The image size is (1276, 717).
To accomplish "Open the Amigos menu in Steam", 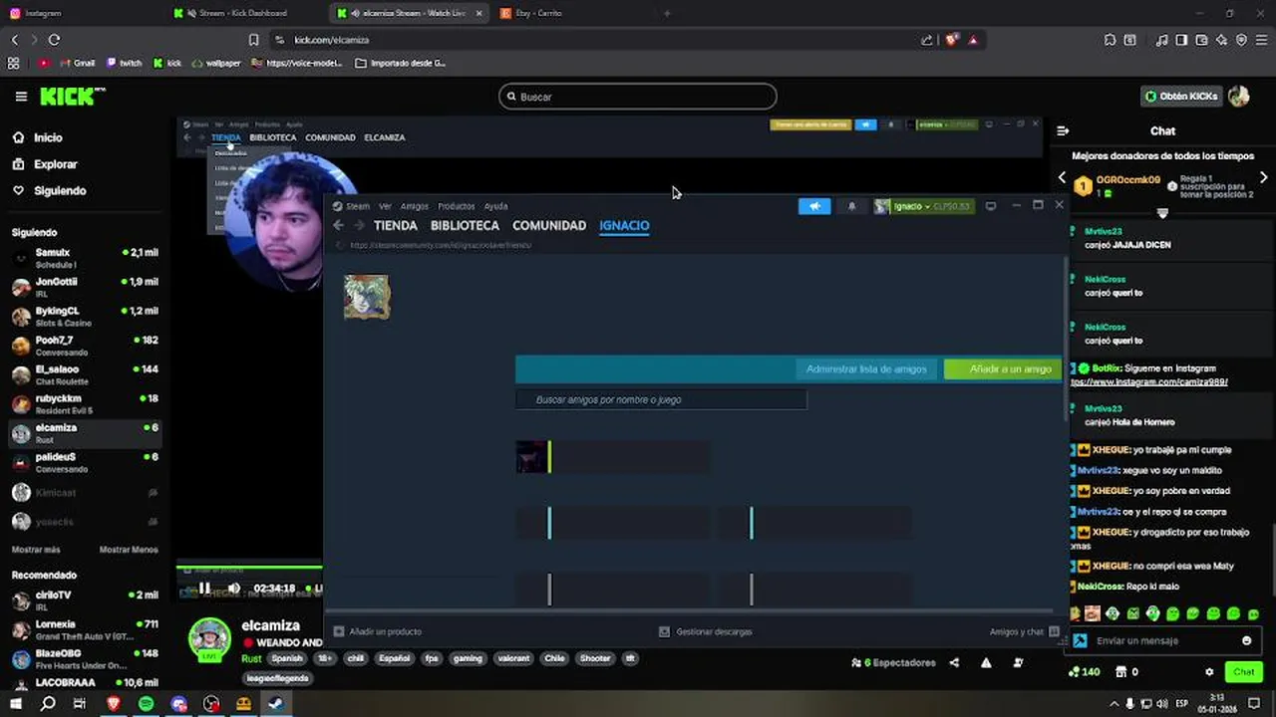I will 414,206.
